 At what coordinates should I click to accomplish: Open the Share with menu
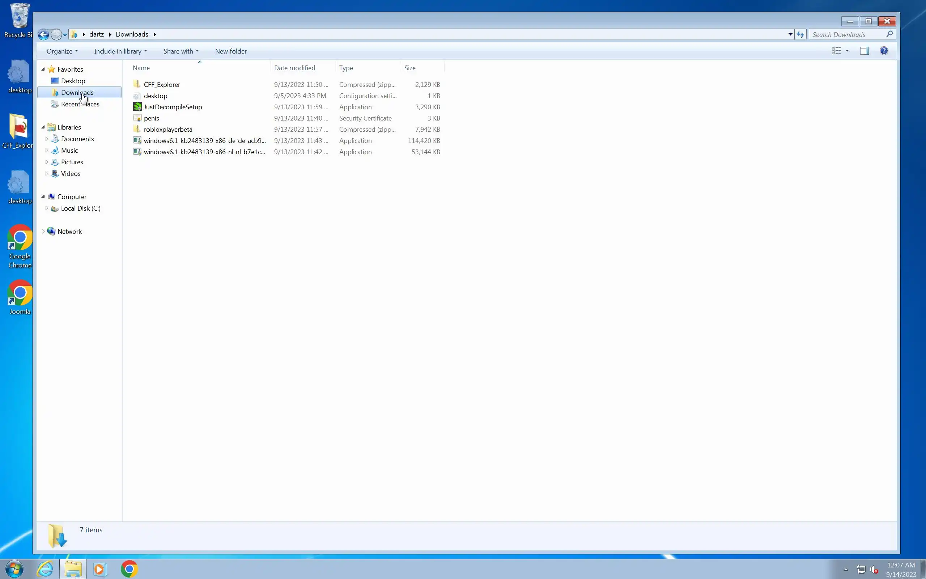click(180, 51)
